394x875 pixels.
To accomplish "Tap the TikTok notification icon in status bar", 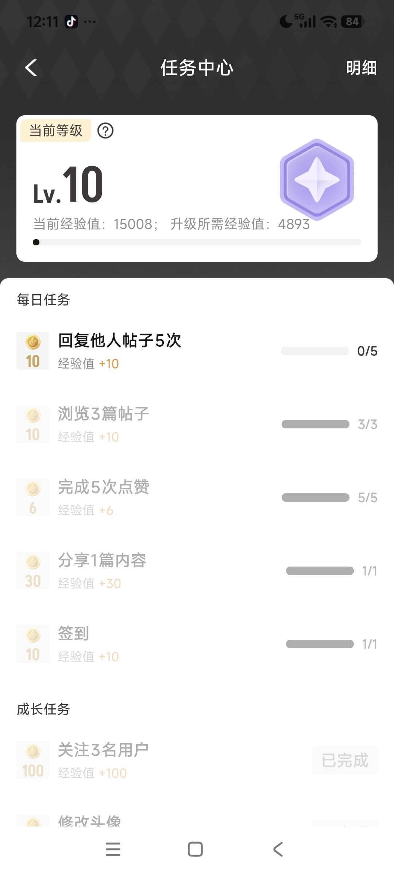I will pos(71,22).
